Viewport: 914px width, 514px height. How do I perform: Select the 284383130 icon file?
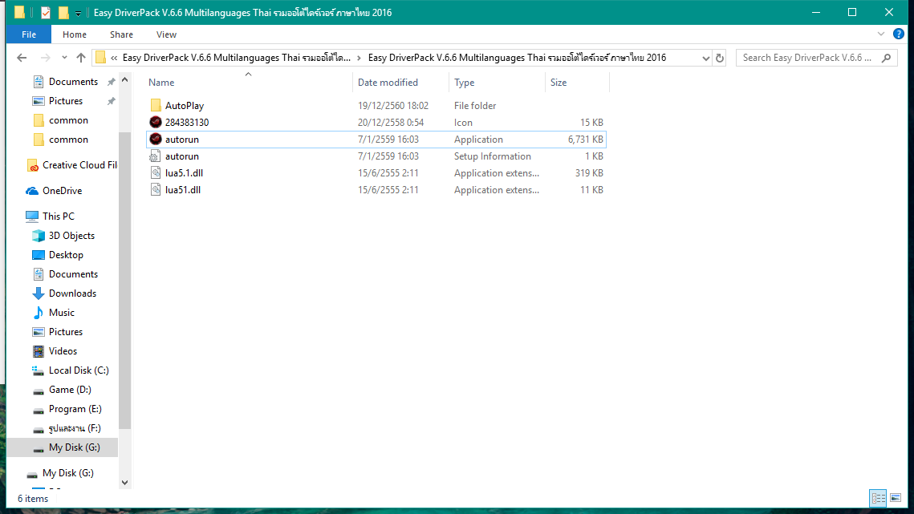pyautogui.click(x=155, y=123)
